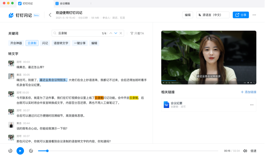Click the highlighted sentence 最近业务会议特别多

[53, 80]
